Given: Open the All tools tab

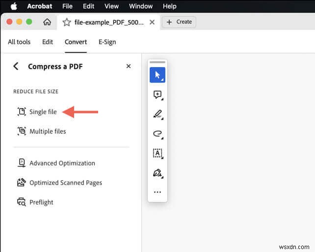Looking at the screenshot, I should pos(19,42).
